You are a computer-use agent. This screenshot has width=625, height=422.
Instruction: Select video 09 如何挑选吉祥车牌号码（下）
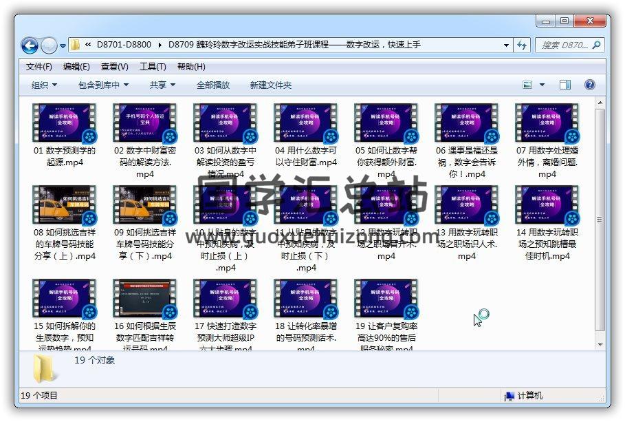(144, 223)
